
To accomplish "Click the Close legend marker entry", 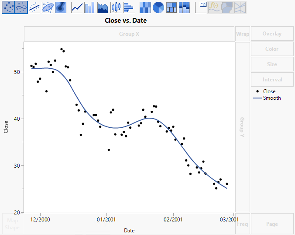I will (x=266, y=91).
